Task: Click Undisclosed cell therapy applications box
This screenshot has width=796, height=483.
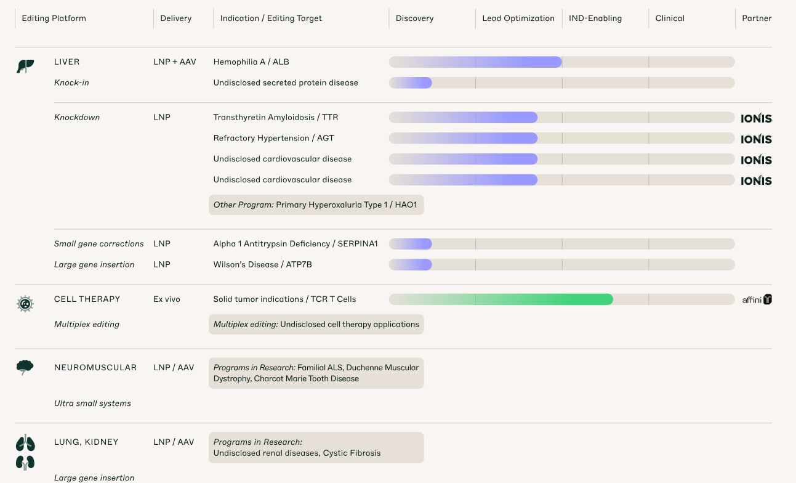Action: (x=316, y=325)
